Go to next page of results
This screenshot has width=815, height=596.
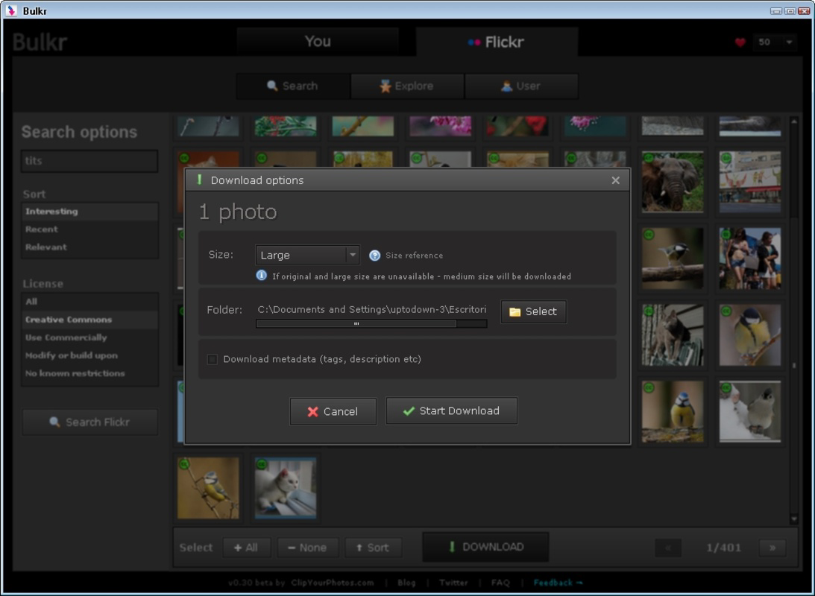pyautogui.click(x=772, y=548)
